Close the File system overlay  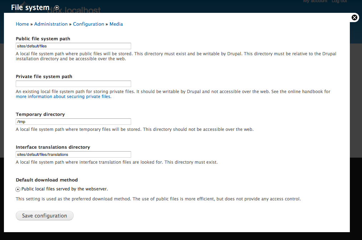pos(354,17)
